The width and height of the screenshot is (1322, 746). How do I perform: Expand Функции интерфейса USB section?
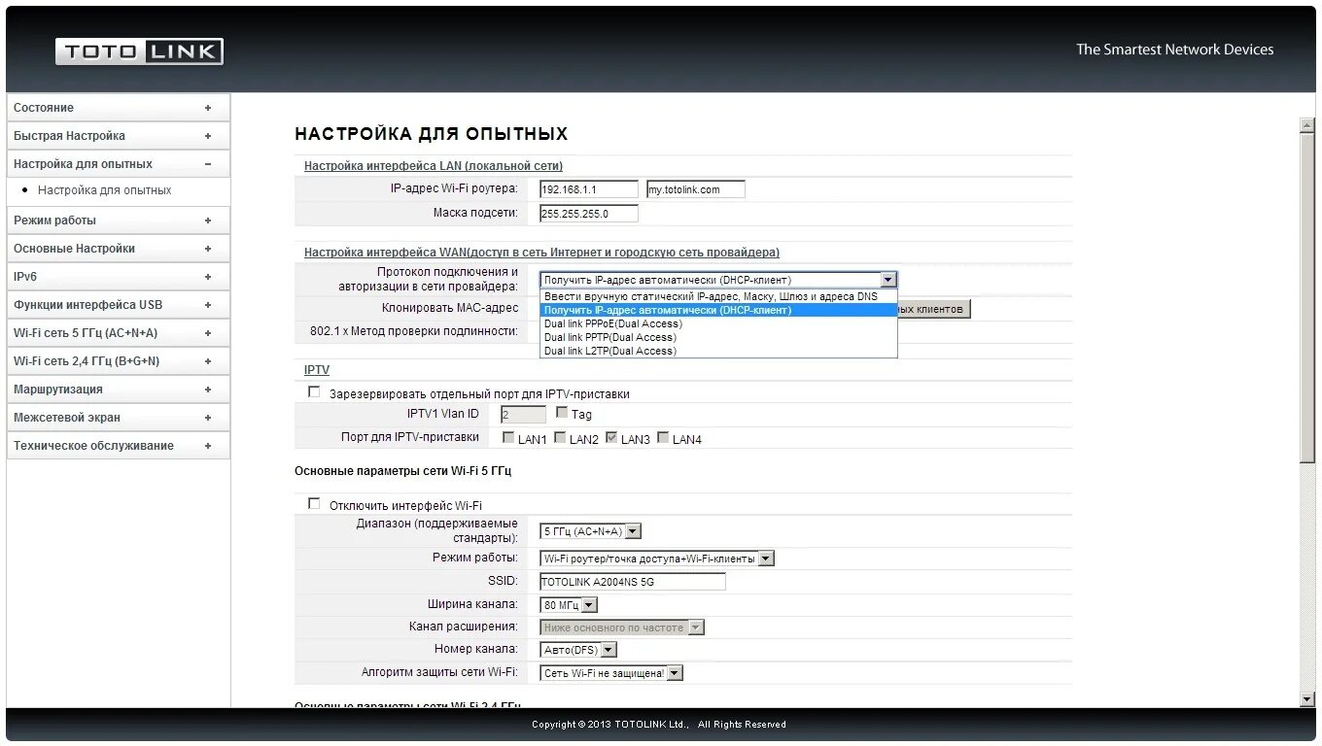[x=119, y=305]
